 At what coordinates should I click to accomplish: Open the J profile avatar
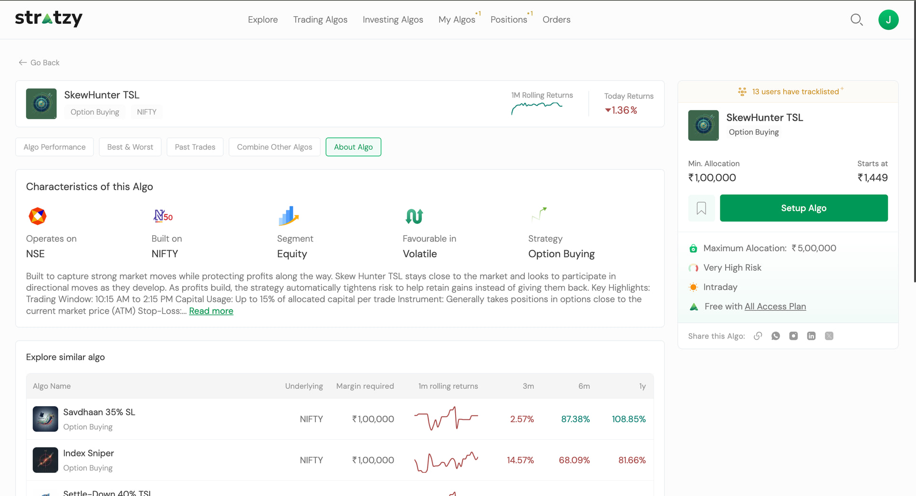[x=888, y=20]
